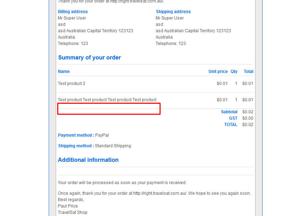This screenshot has height=216, width=291.
Task: Click the Paul Price signature name
Action: [x=68, y=206]
